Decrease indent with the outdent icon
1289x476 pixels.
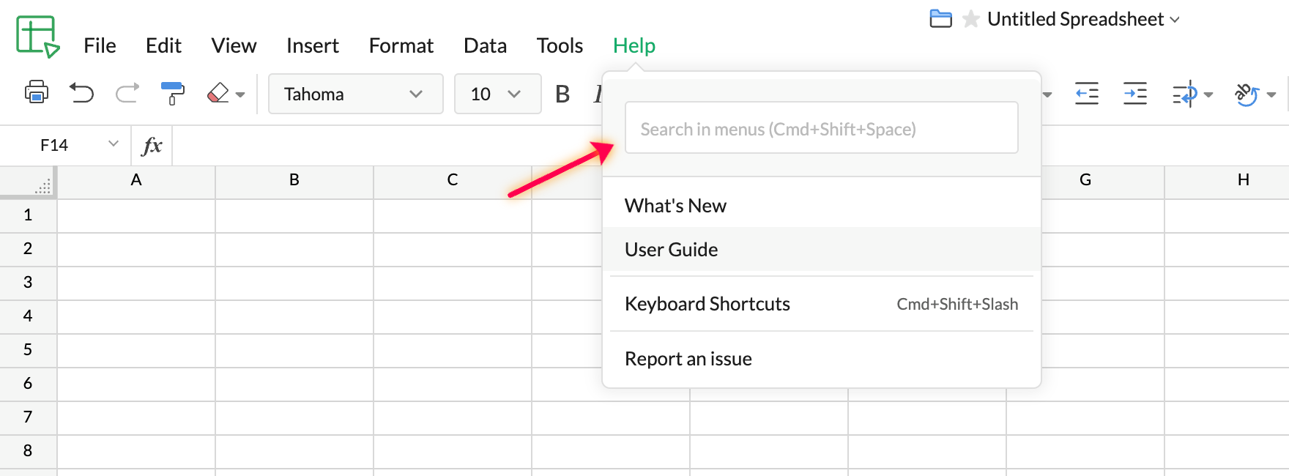1086,94
